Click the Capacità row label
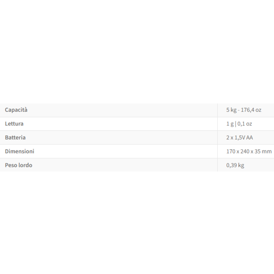274x274 pixels. [16, 110]
